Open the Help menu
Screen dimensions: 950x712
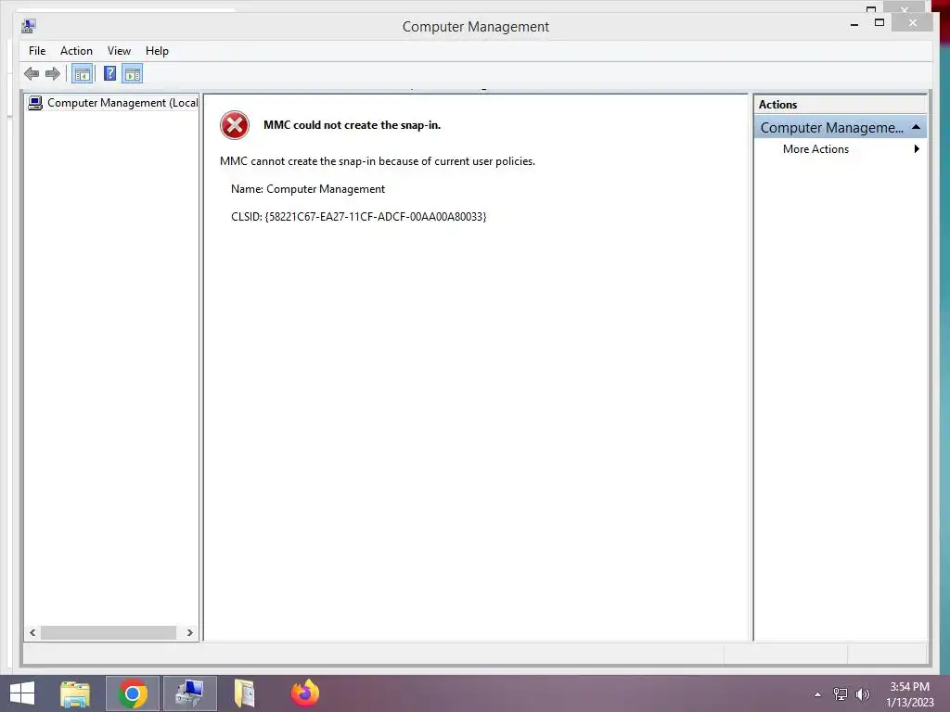[x=157, y=51]
